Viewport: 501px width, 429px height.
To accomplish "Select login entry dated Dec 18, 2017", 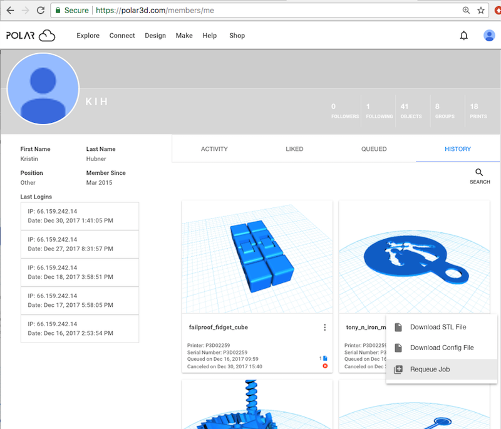I will click(80, 272).
